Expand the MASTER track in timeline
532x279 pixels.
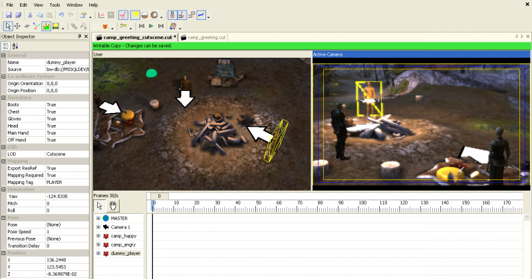click(x=98, y=218)
